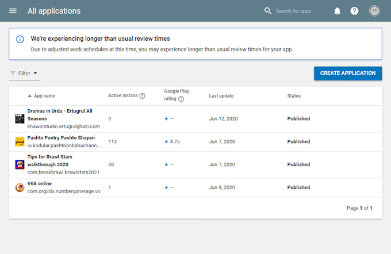The height and width of the screenshot is (254, 391).
Task: Sort by the App name column header
Action: coord(44,96)
